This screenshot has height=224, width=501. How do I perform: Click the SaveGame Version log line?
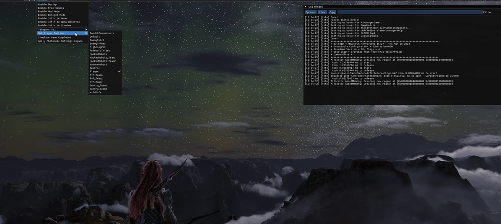click(x=343, y=49)
